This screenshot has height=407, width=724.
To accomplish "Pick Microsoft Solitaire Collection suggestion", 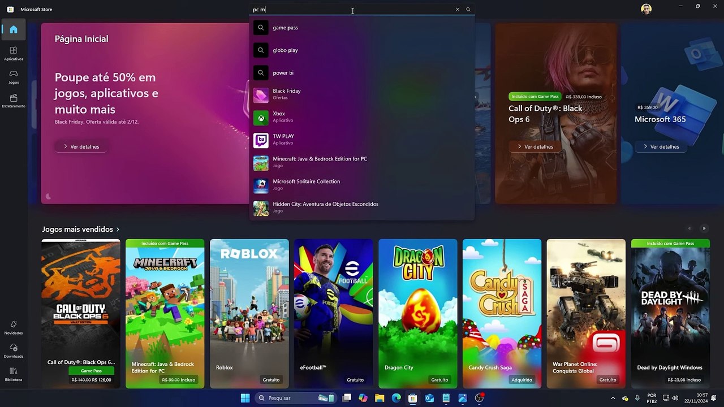I will (x=362, y=185).
